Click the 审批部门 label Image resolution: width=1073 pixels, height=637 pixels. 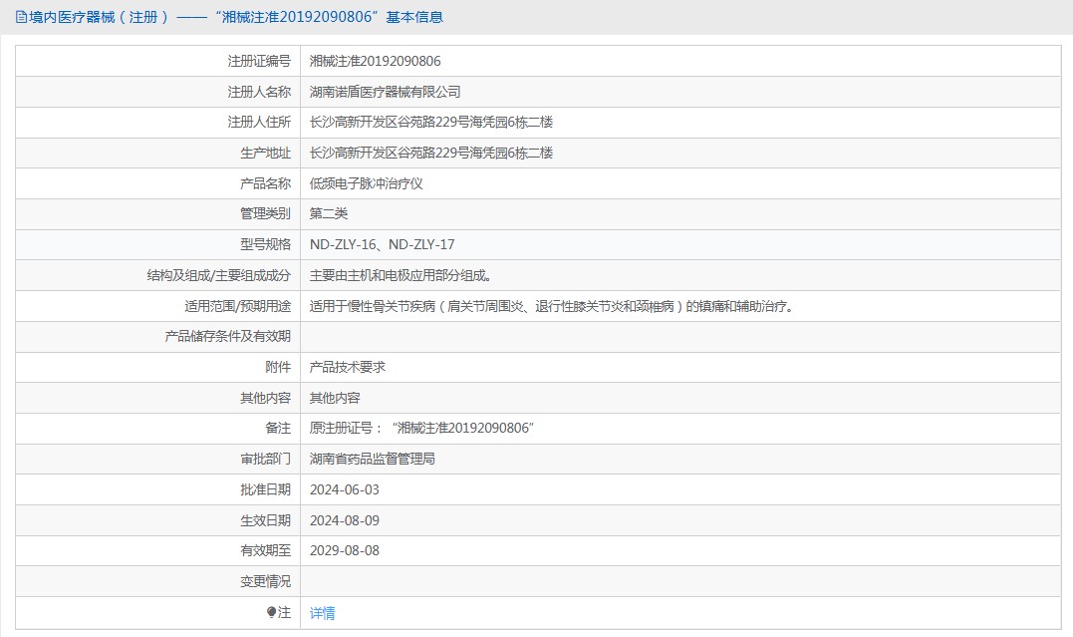click(x=266, y=459)
